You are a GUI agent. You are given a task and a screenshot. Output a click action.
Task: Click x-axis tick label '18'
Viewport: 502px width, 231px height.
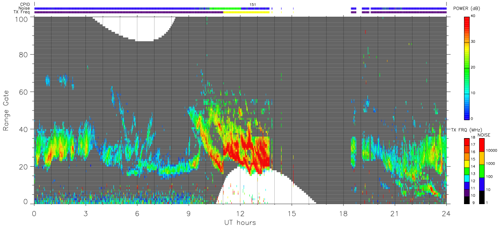point(343,213)
